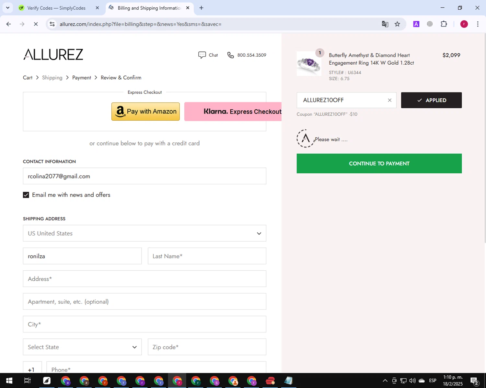Close the Billing and Shipping Information tab
This screenshot has height=388, width=486.
pos(188,8)
